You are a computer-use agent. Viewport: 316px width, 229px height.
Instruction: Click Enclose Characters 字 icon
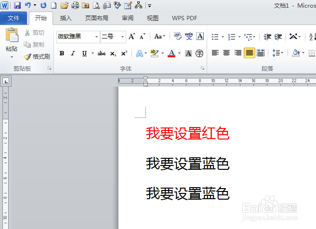[199, 53]
